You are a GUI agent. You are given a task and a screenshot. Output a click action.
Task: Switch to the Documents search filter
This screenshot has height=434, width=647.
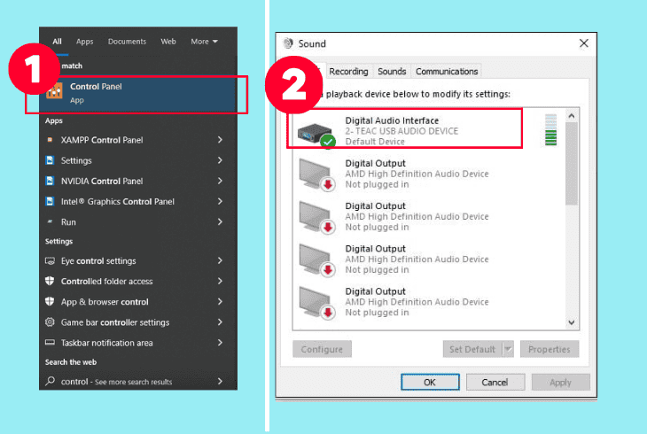127,42
